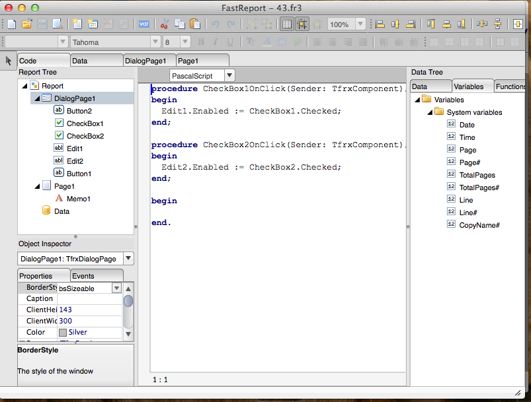Open Variables editor via var icon
This screenshot has height=402, width=531.
click(x=143, y=24)
